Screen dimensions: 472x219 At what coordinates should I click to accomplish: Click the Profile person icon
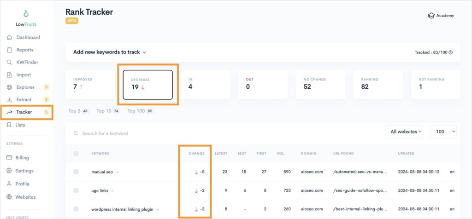(9, 184)
